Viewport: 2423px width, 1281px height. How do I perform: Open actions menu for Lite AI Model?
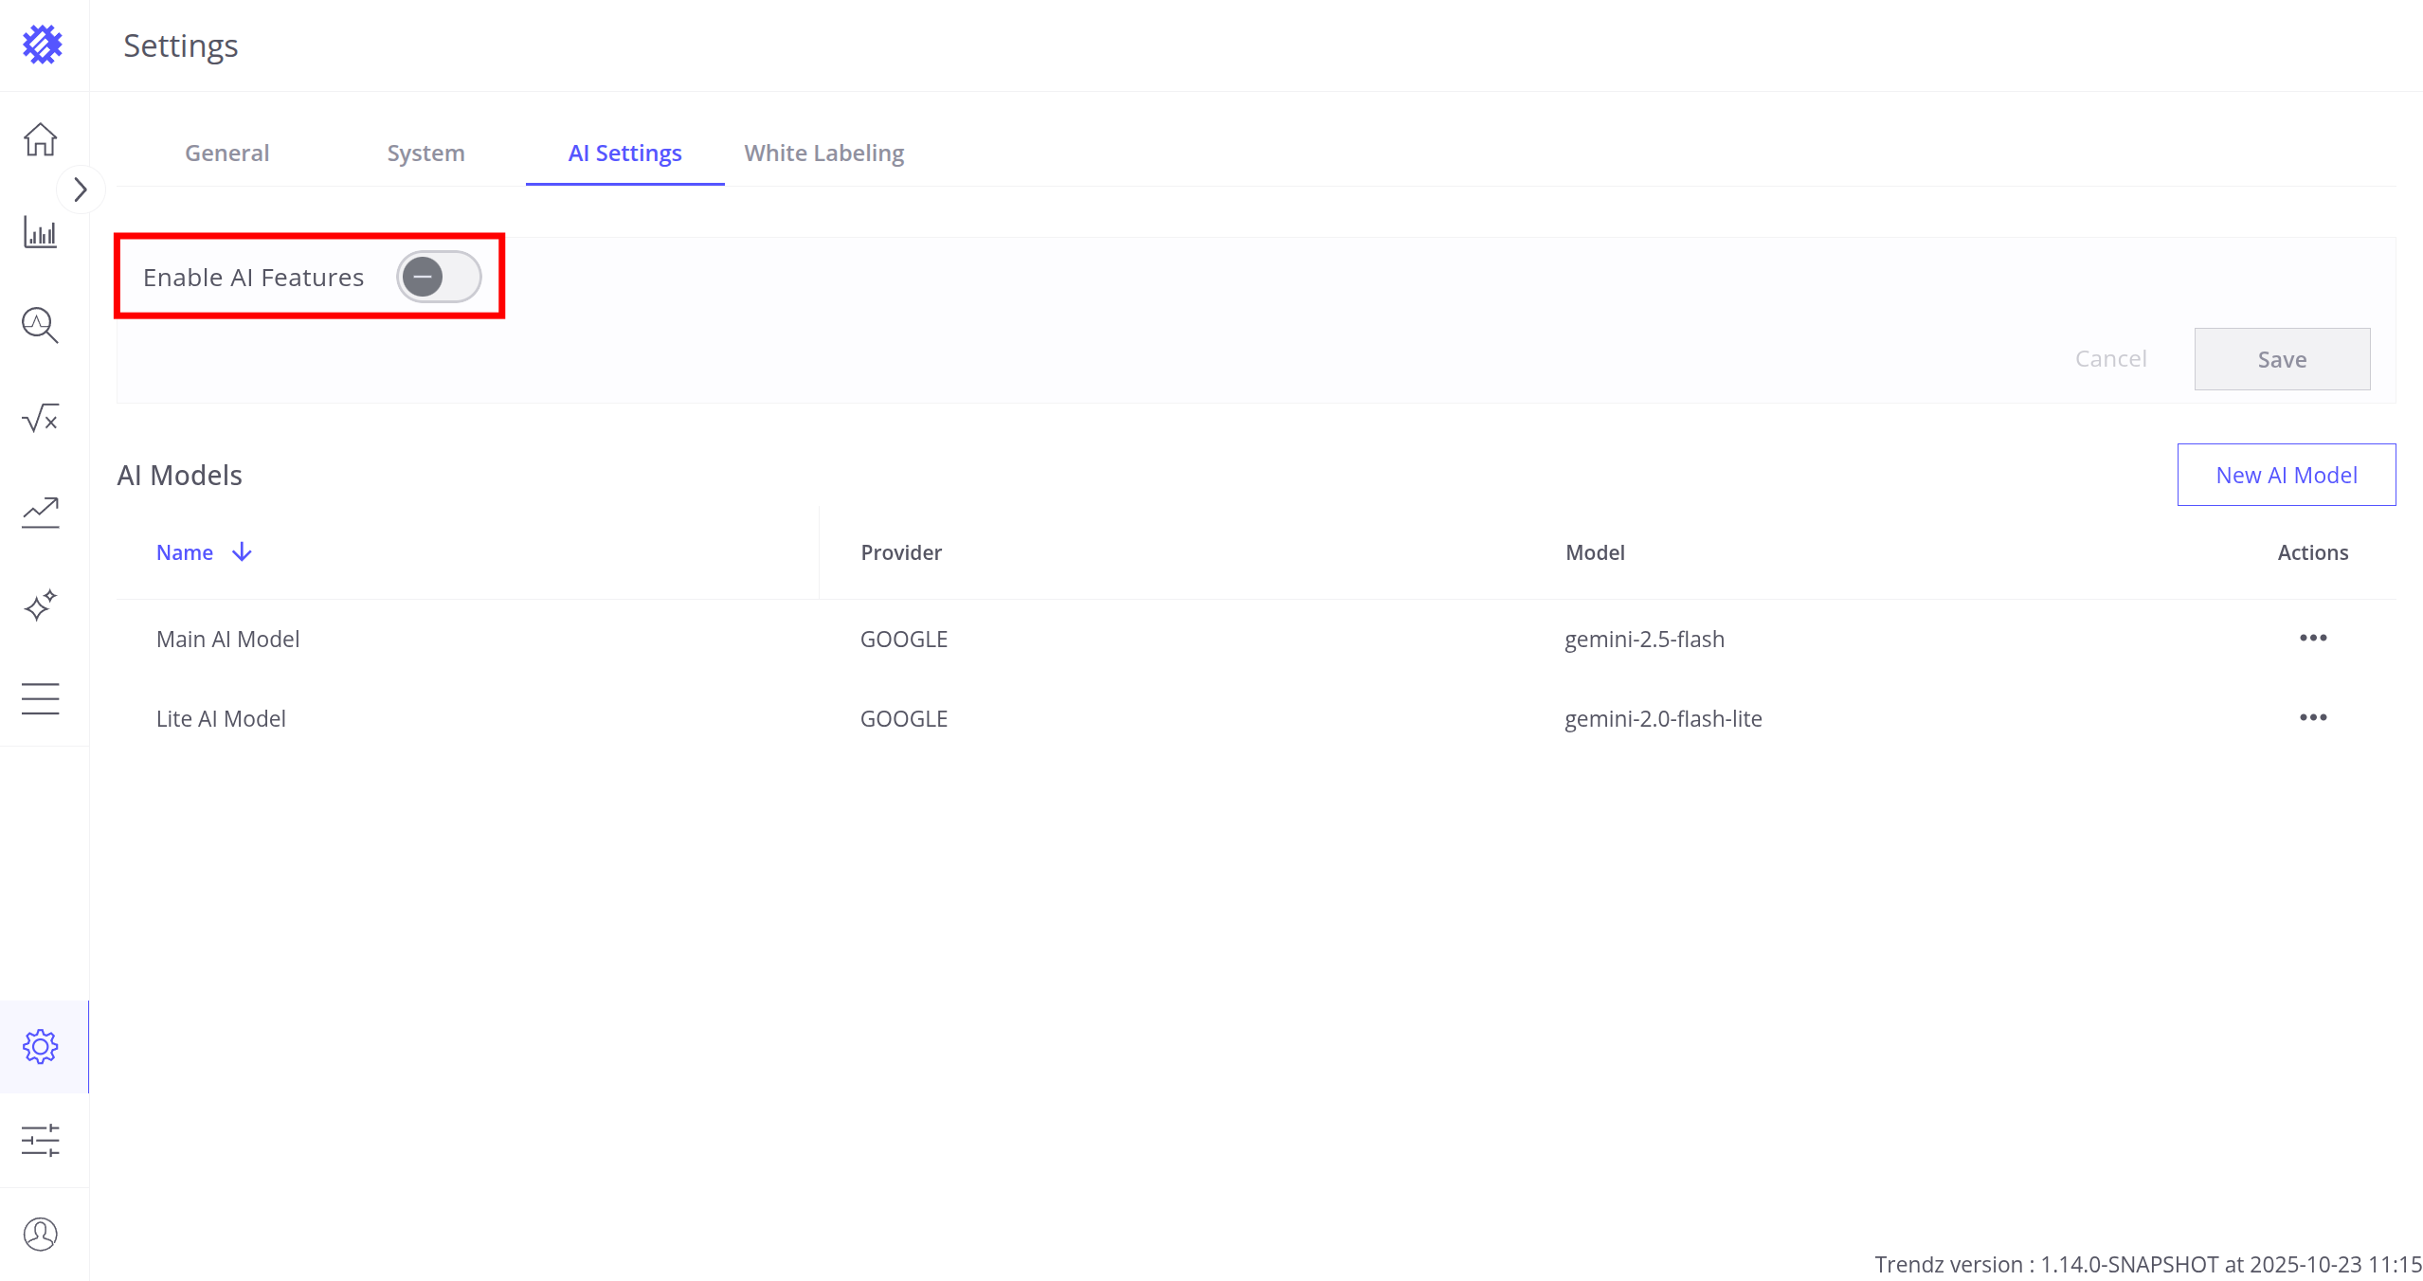(x=2312, y=717)
